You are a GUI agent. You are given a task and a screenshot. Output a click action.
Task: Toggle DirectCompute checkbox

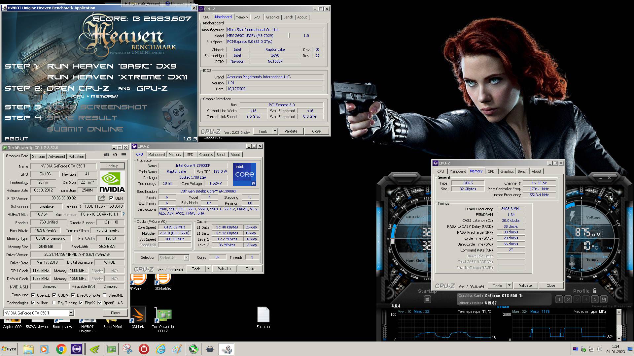pyautogui.click(x=73, y=295)
